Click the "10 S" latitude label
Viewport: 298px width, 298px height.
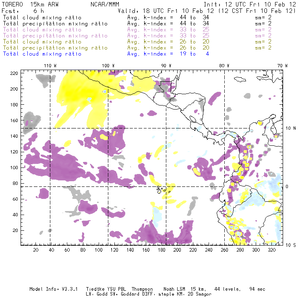click(x=291, y=245)
